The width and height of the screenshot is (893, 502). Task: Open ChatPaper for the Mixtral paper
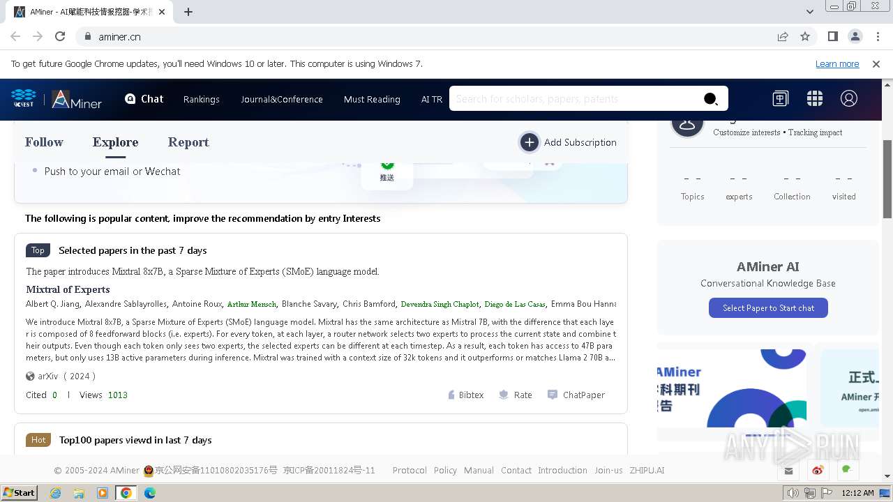[576, 395]
